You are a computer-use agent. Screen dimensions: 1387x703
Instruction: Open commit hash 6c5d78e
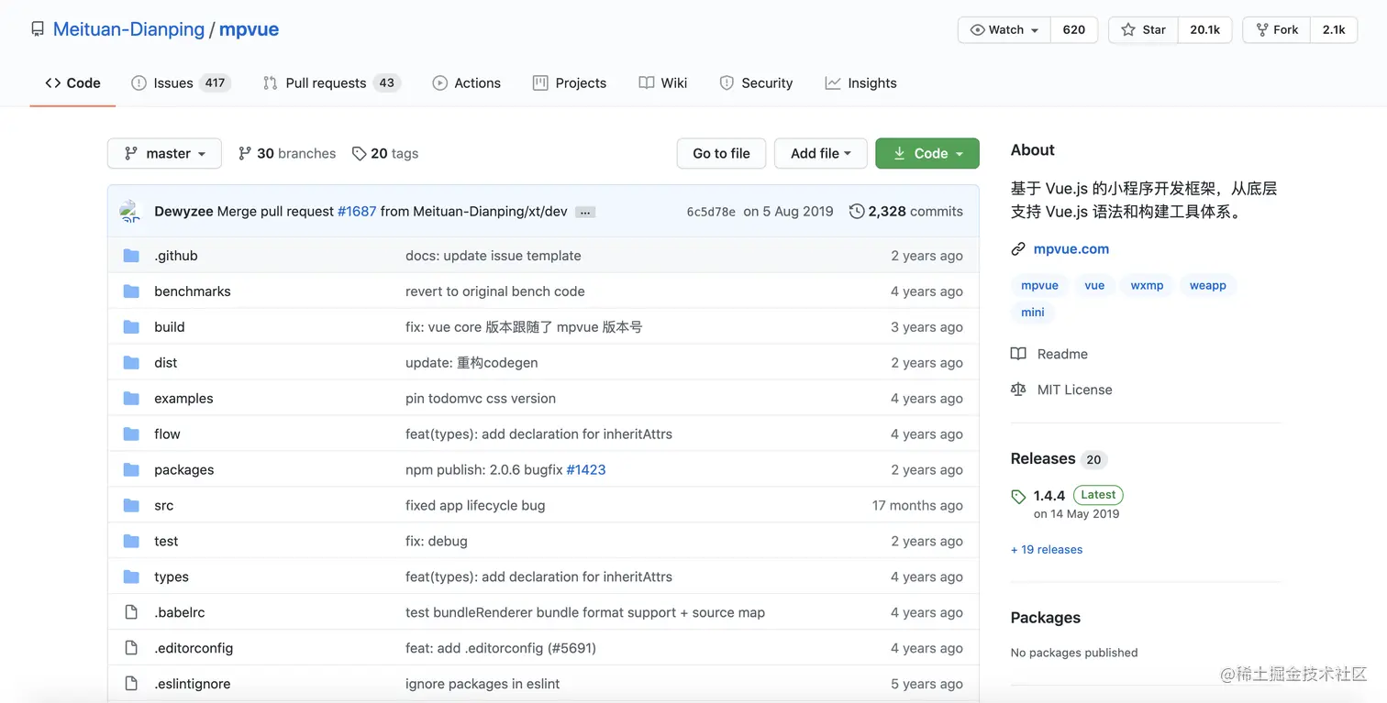[711, 212]
